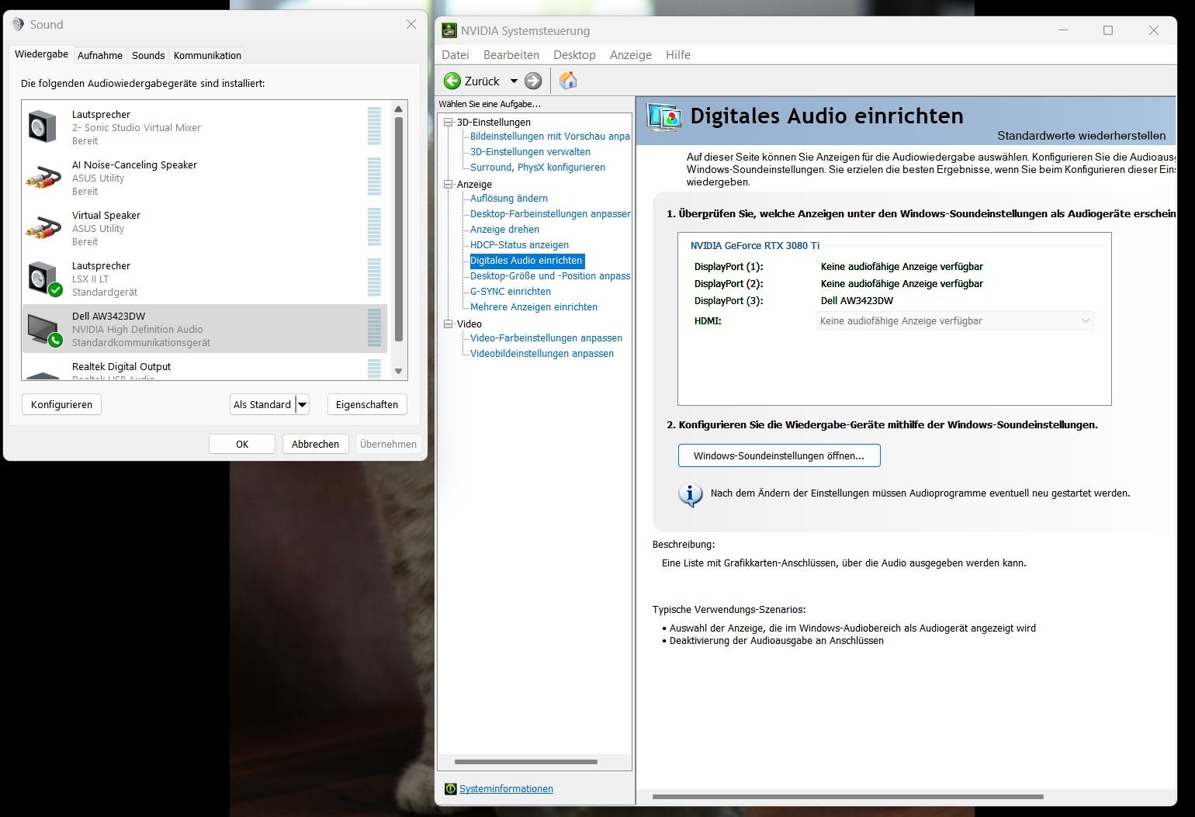Open Mehrere Anzeigen einrichten
This screenshot has width=1195, height=817.
tap(534, 307)
